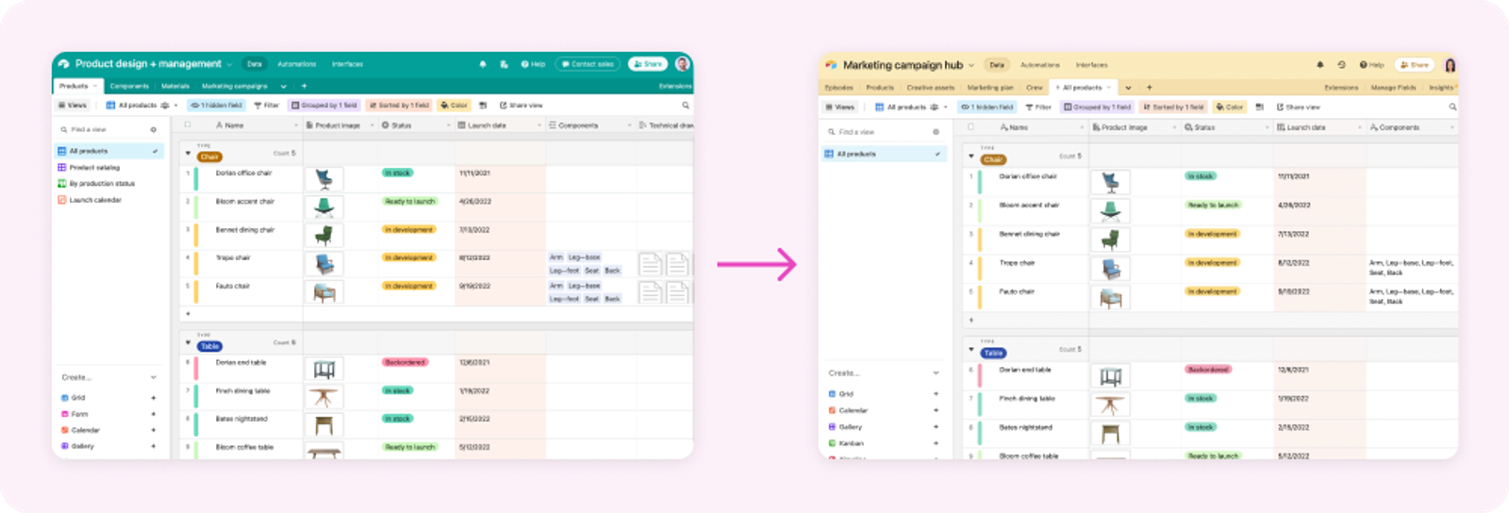The height and width of the screenshot is (513, 1509).
Task: Switch to Components table tab in Product design
Action: coord(129,86)
